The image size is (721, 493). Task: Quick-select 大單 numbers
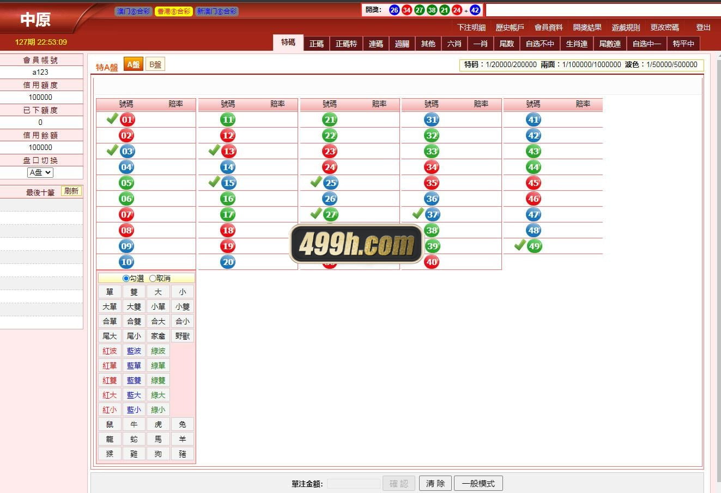point(110,306)
